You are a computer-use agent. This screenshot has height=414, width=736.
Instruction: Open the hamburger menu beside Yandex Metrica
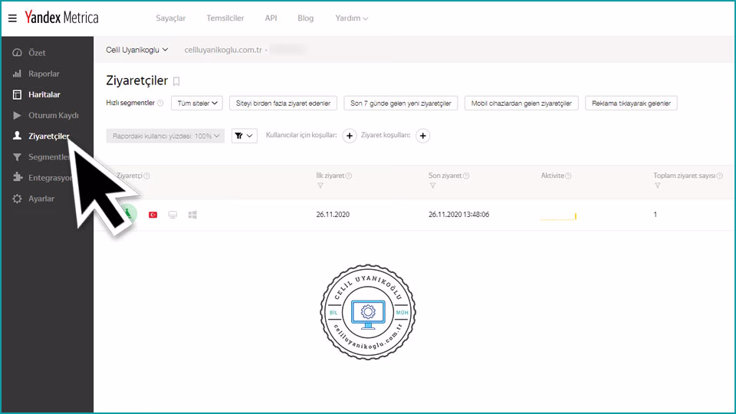click(12, 18)
